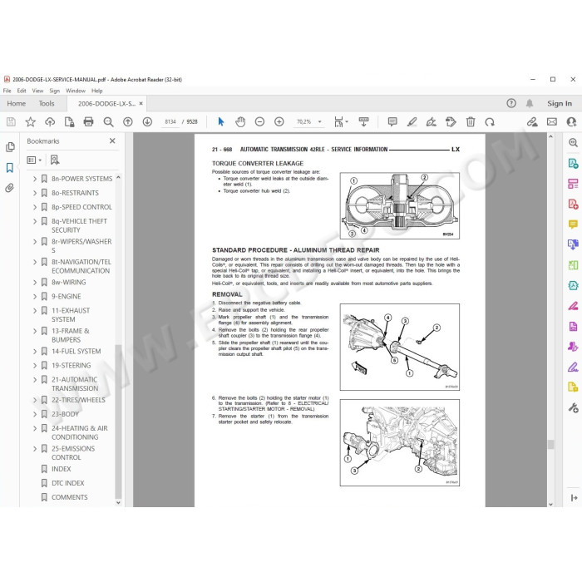Open the scrolling mode download-style icon
The height and width of the screenshot is (582, 582).
pyautogui.click(x=364, y=121)
